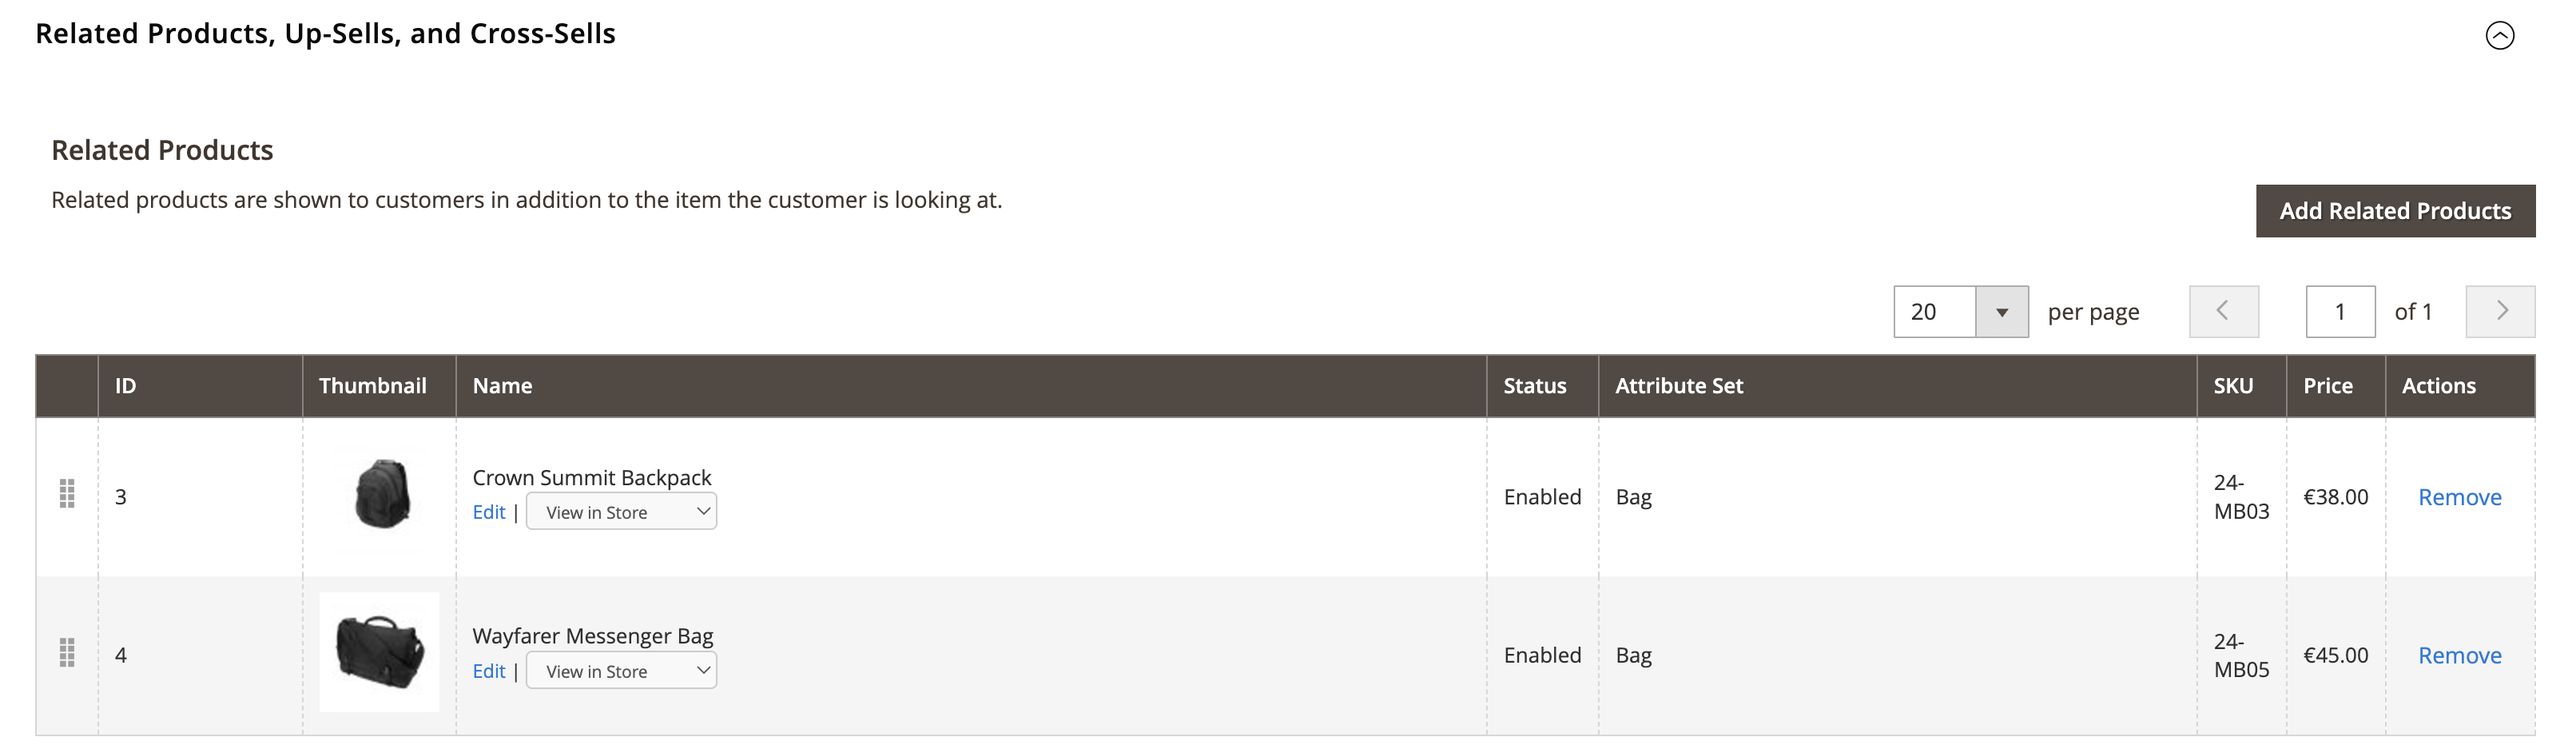Open View in Store dropdown for Crown Summit Backpack
Screen dimensions: 2576x753
tap(621, 512)
